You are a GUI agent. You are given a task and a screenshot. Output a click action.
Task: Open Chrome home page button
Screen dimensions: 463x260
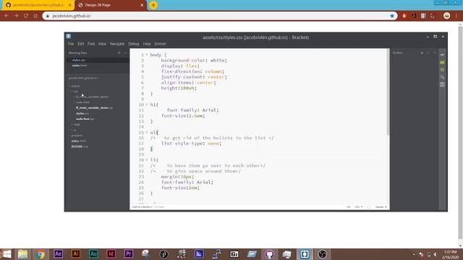tap(35, 16)
